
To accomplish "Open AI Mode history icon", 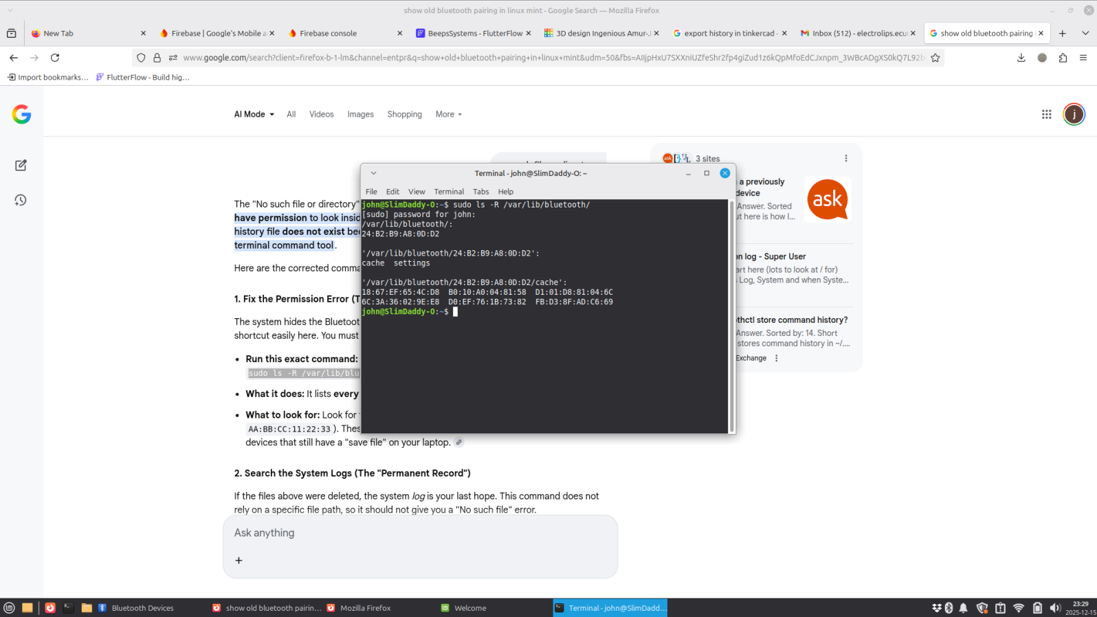I will click(x=21, y=200).
